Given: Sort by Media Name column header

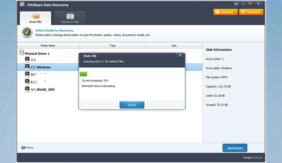Looking at the screenshot, I should pos(48,45).
